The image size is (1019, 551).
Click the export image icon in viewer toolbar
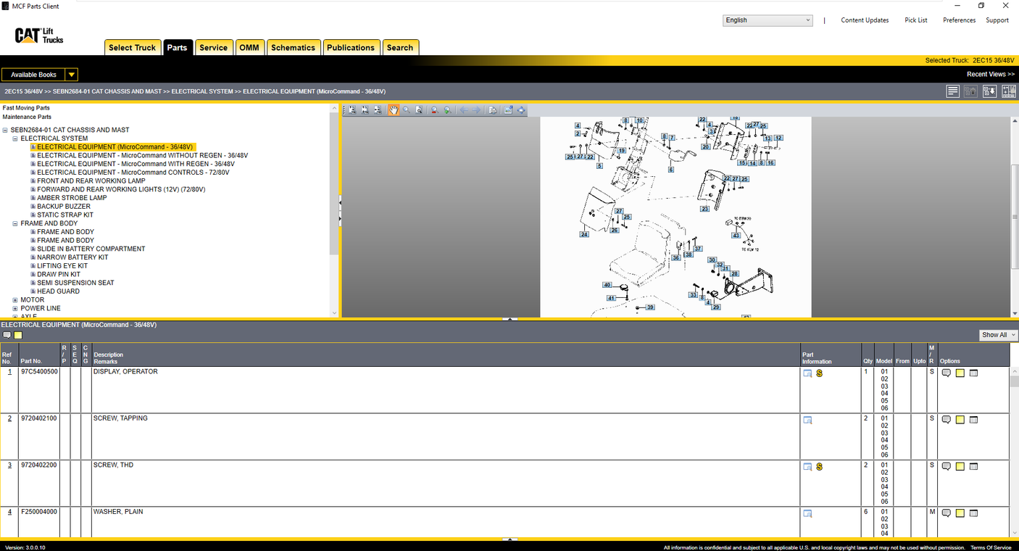pyautogui.click(x=507, y=109)
